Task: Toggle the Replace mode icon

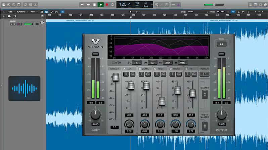Action: (x=157, y=5)
